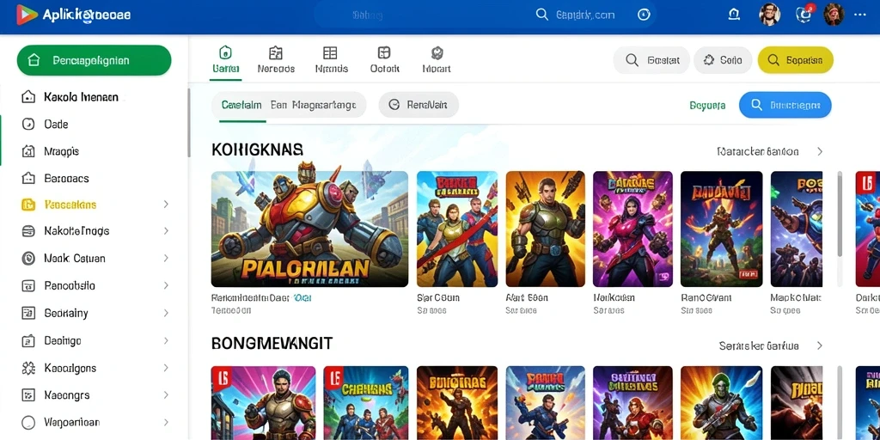880x440 pixels.
Task: Select the Ean Magearlange sub-tab
Action: pos(313,105)
